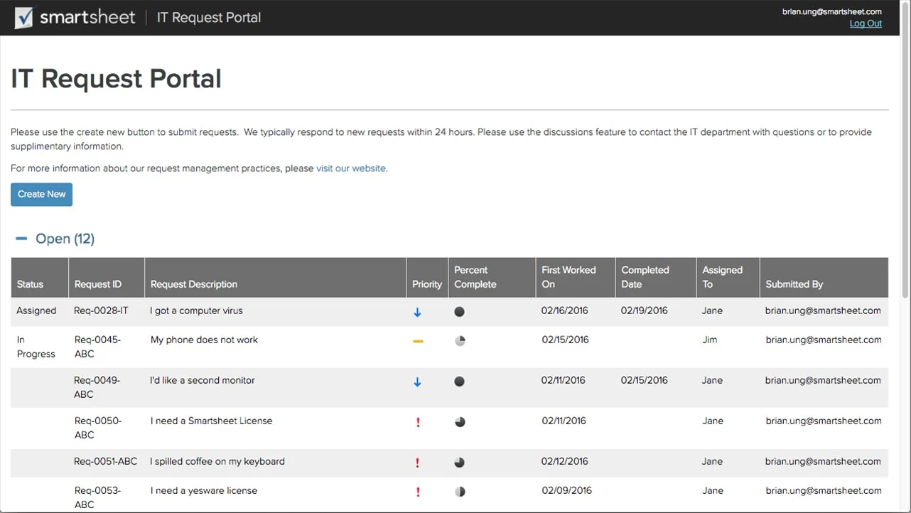The height and width of the screenshot is (513, 911).
Task: Click the Priority column header
Action: 427,277
